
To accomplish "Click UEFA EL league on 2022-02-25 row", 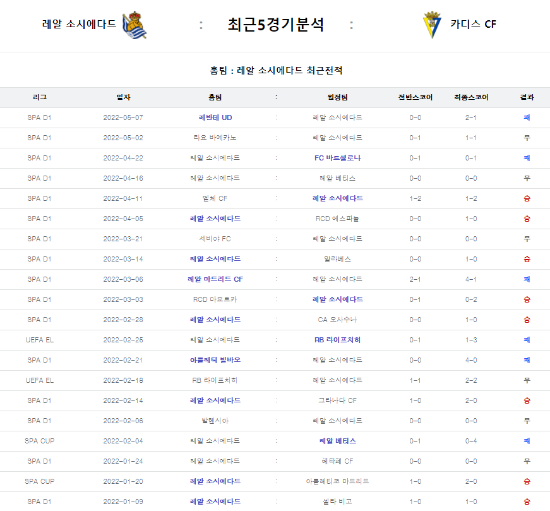I will pyautogui.click(x=40, y=340).
